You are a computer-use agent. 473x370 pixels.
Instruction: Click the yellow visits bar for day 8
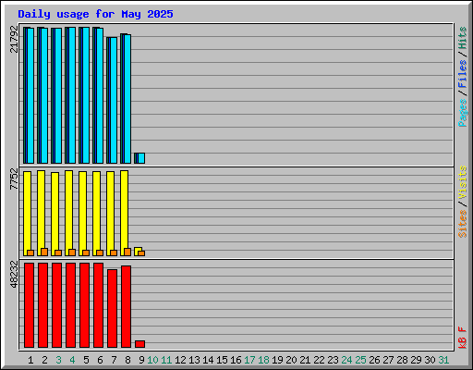tap(124, 213)
